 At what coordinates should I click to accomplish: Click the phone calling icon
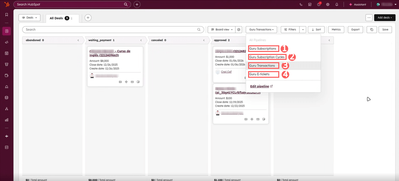point(301,5)
